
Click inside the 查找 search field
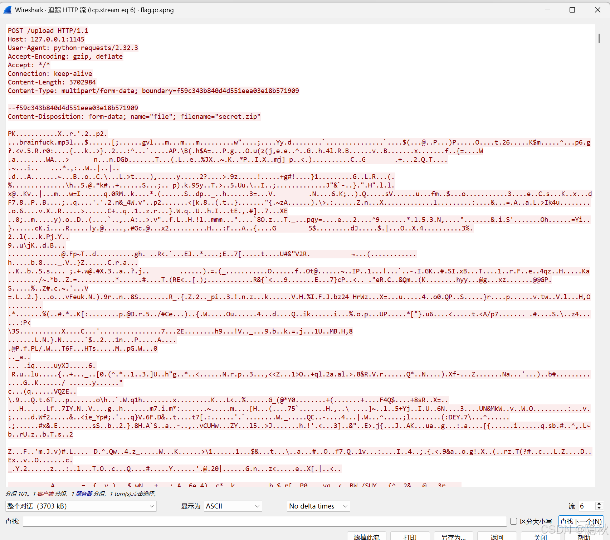pyautogui.click(x=265, y=521)
